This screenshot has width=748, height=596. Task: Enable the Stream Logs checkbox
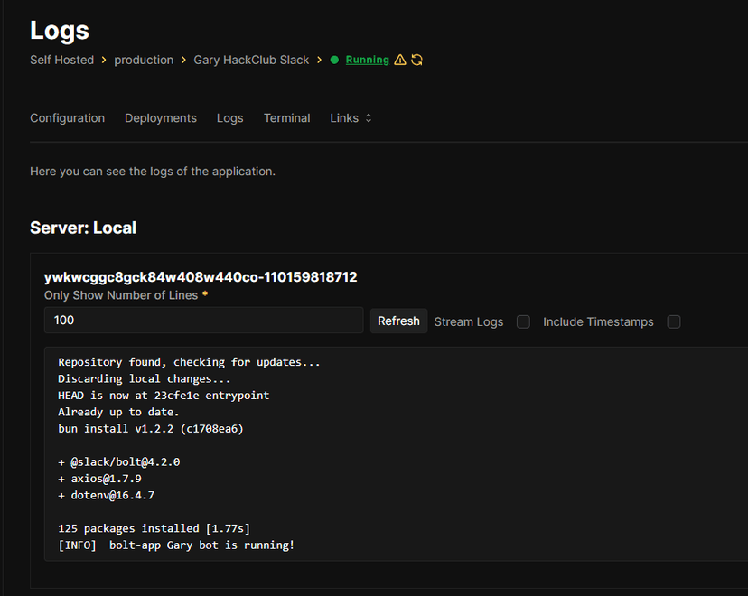(x=523, y=321)
